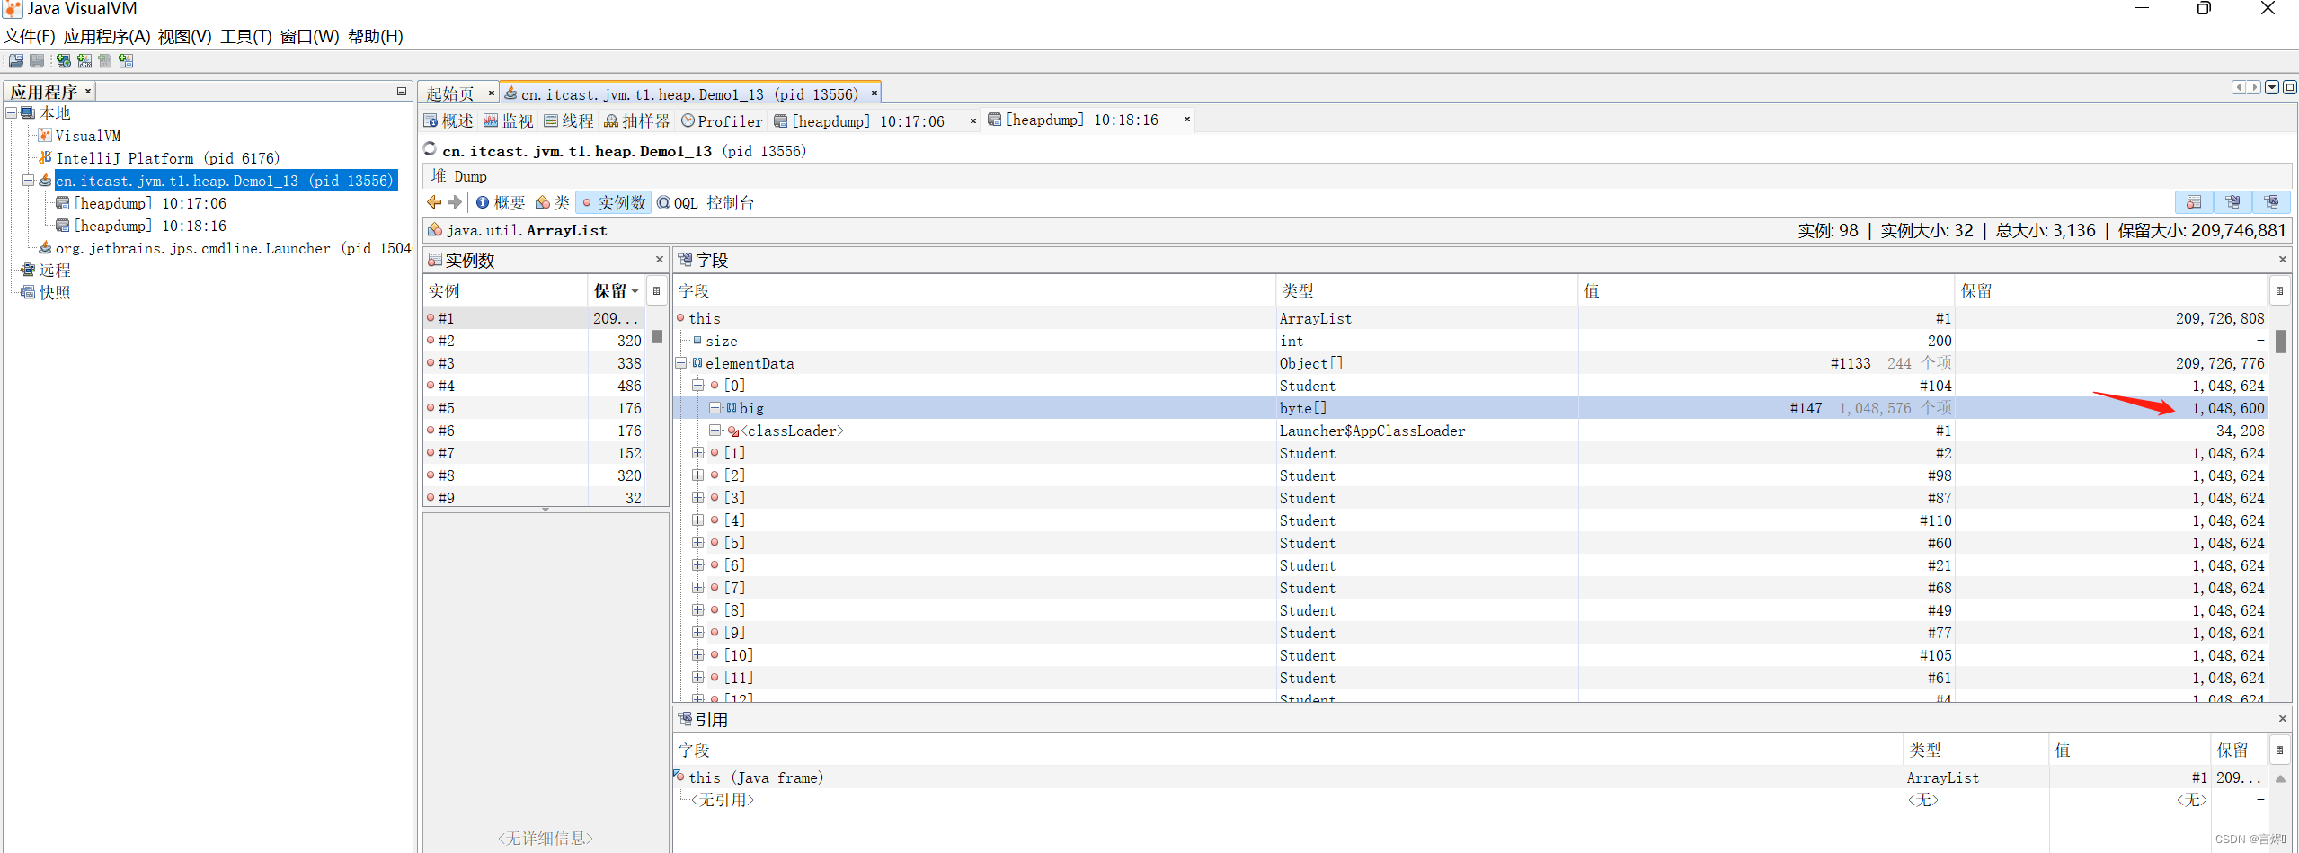2299x853 pixels.
Task: Open the View menu
Action: 185,37
